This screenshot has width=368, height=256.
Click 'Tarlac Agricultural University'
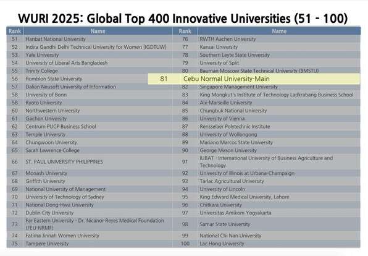232,181
